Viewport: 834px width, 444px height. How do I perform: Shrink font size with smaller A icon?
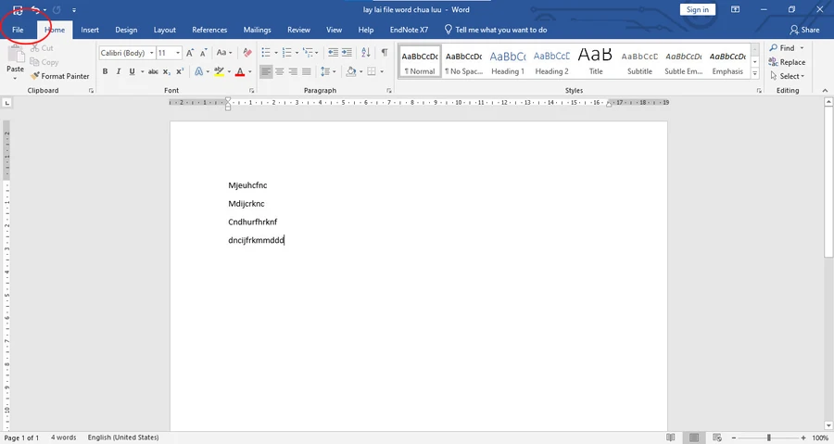[x=203, y=53]
